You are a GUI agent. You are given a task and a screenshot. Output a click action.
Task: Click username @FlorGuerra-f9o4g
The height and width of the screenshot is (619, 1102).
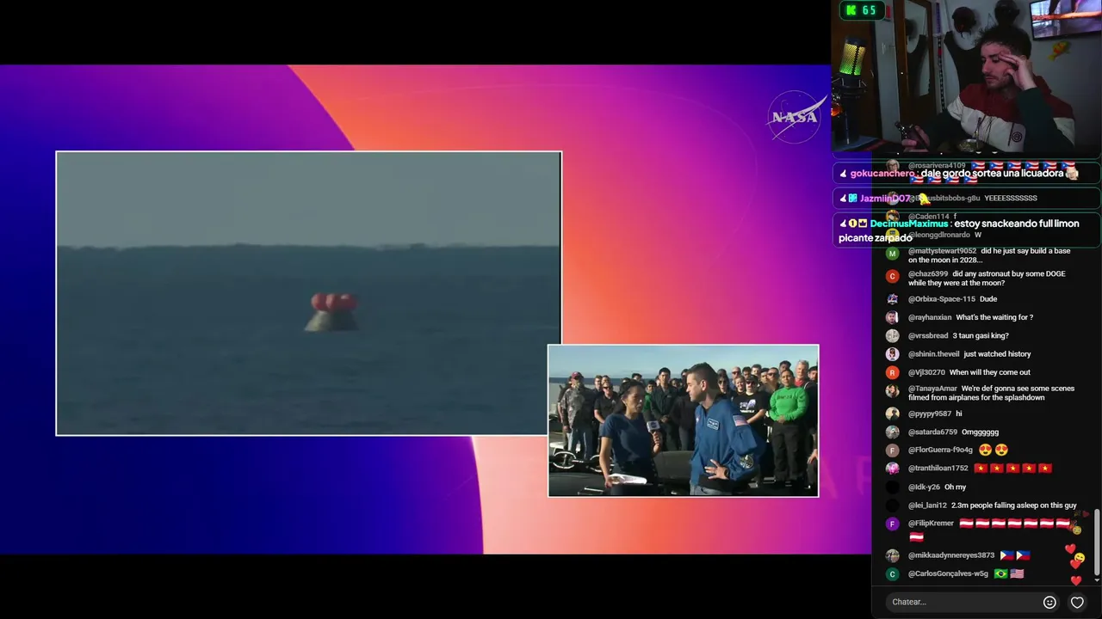pyautogui.click(x=940, y=450)
